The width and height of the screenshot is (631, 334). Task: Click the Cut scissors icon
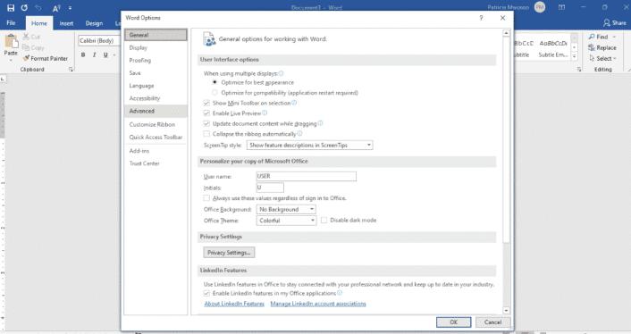coord(26,37)
